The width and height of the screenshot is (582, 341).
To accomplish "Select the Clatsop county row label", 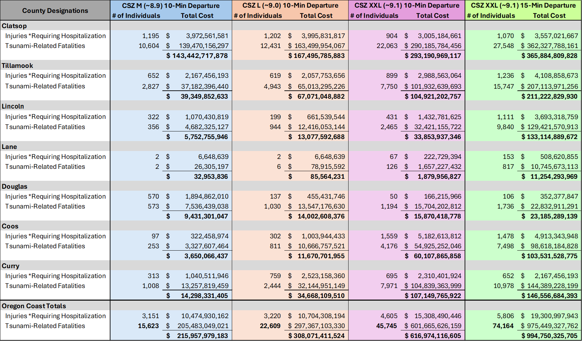I will pyautogui.click(x=14, y=26).
